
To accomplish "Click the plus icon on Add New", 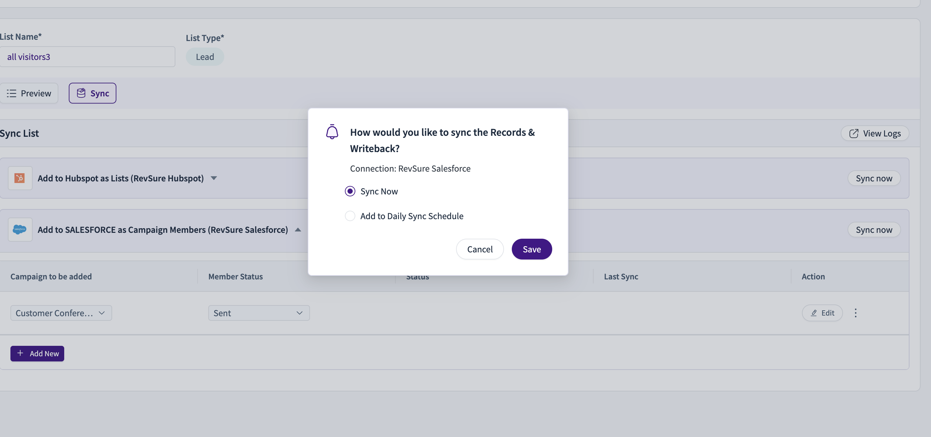I will (20, 353).
